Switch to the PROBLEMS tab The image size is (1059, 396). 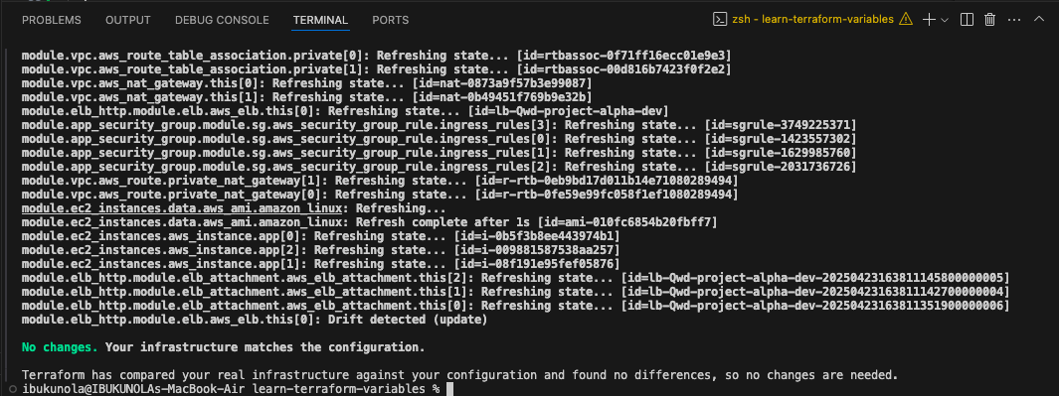pos(52,20)
